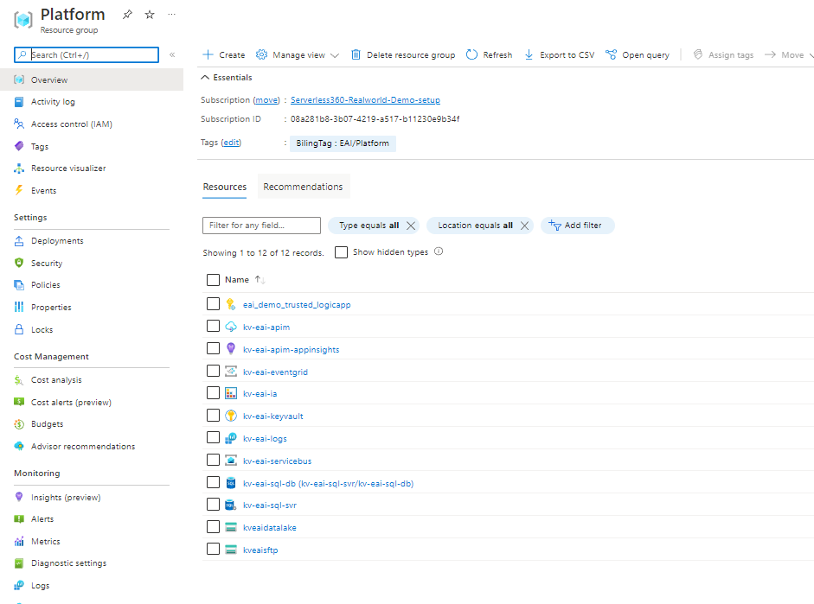Image resolution: width=814 pixels, height=604 pixels.
Task: Enable Show hidden types checkbox
Action: [341, 252]
